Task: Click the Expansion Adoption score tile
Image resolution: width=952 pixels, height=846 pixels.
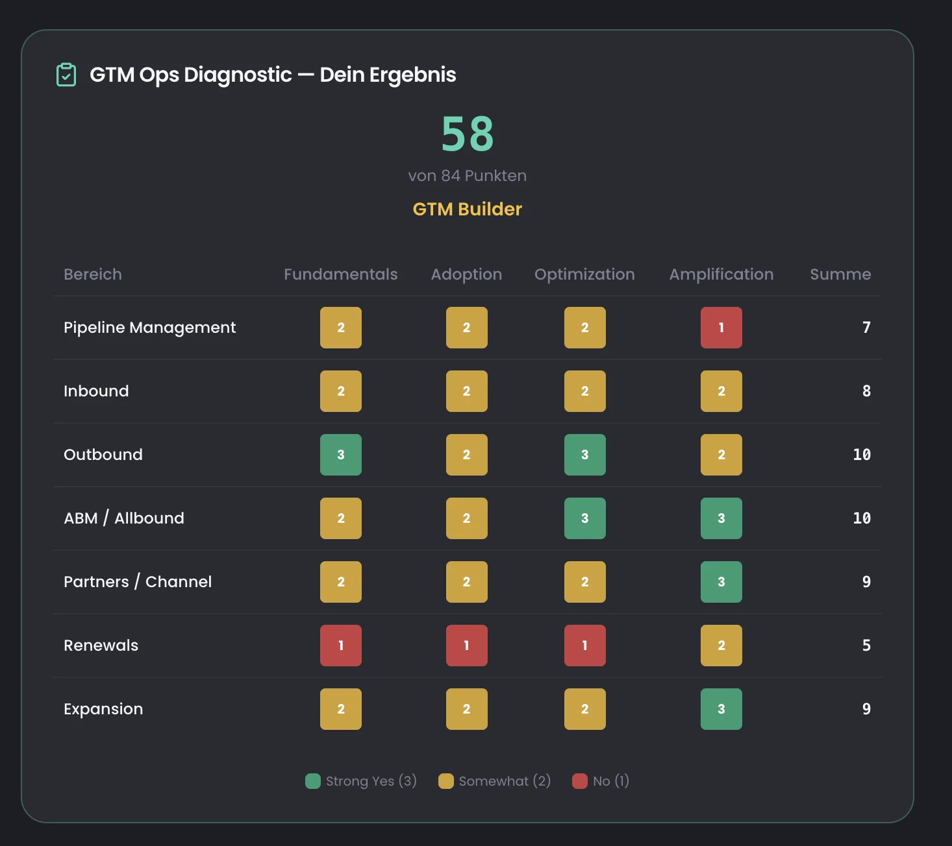Action: pos(467,709)
